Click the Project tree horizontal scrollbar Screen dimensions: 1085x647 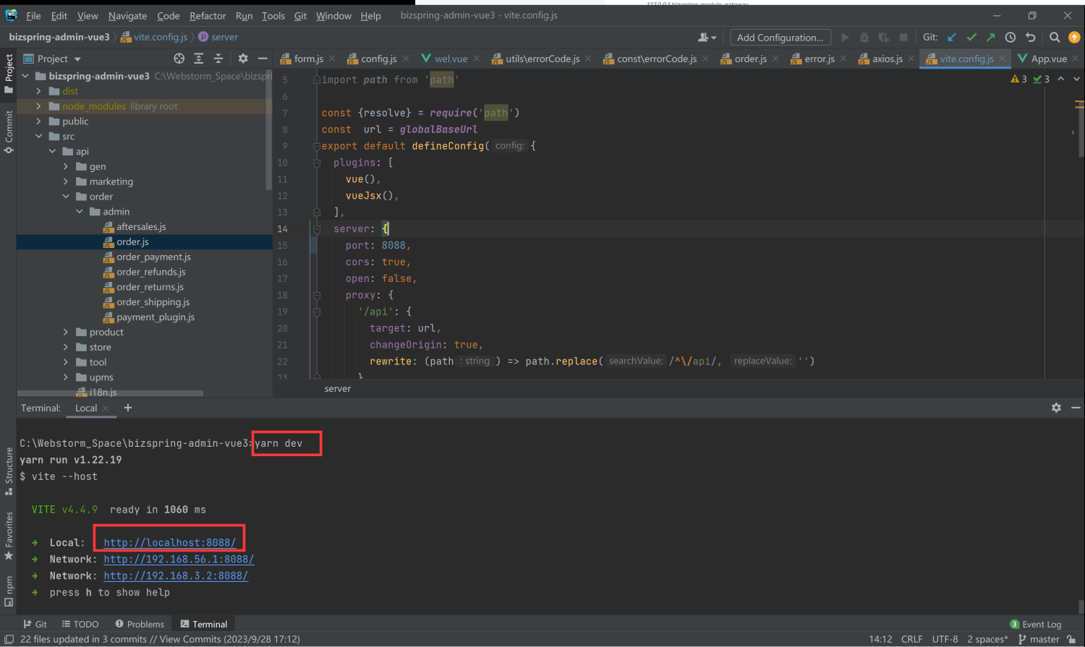point(110,394)
